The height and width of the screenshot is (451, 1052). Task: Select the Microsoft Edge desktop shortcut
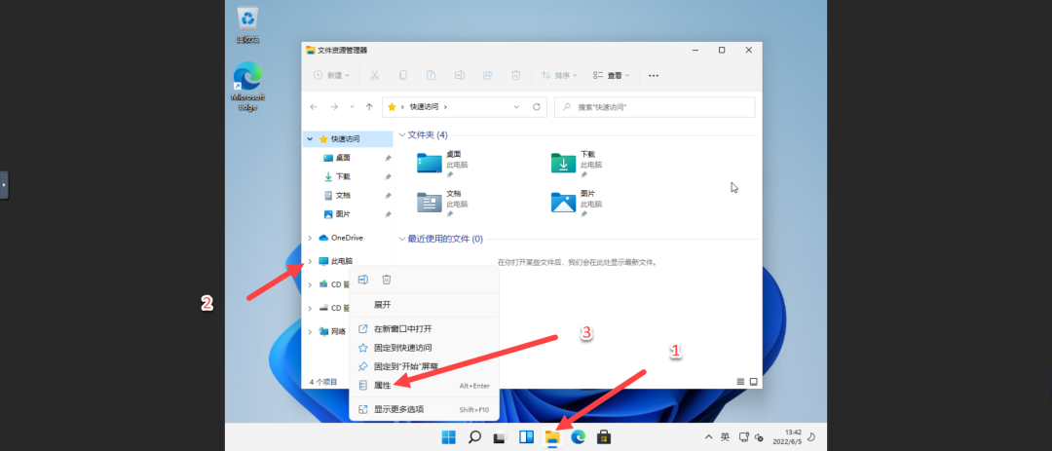coord(247,87)
